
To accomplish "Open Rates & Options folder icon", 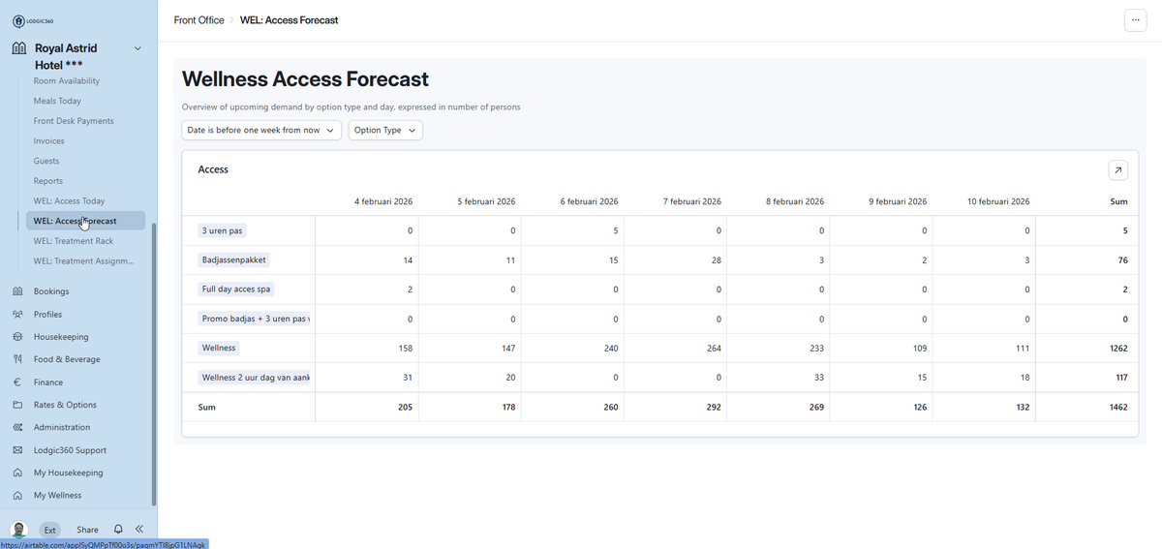I will pyautogui.click(x=17, y=405).
